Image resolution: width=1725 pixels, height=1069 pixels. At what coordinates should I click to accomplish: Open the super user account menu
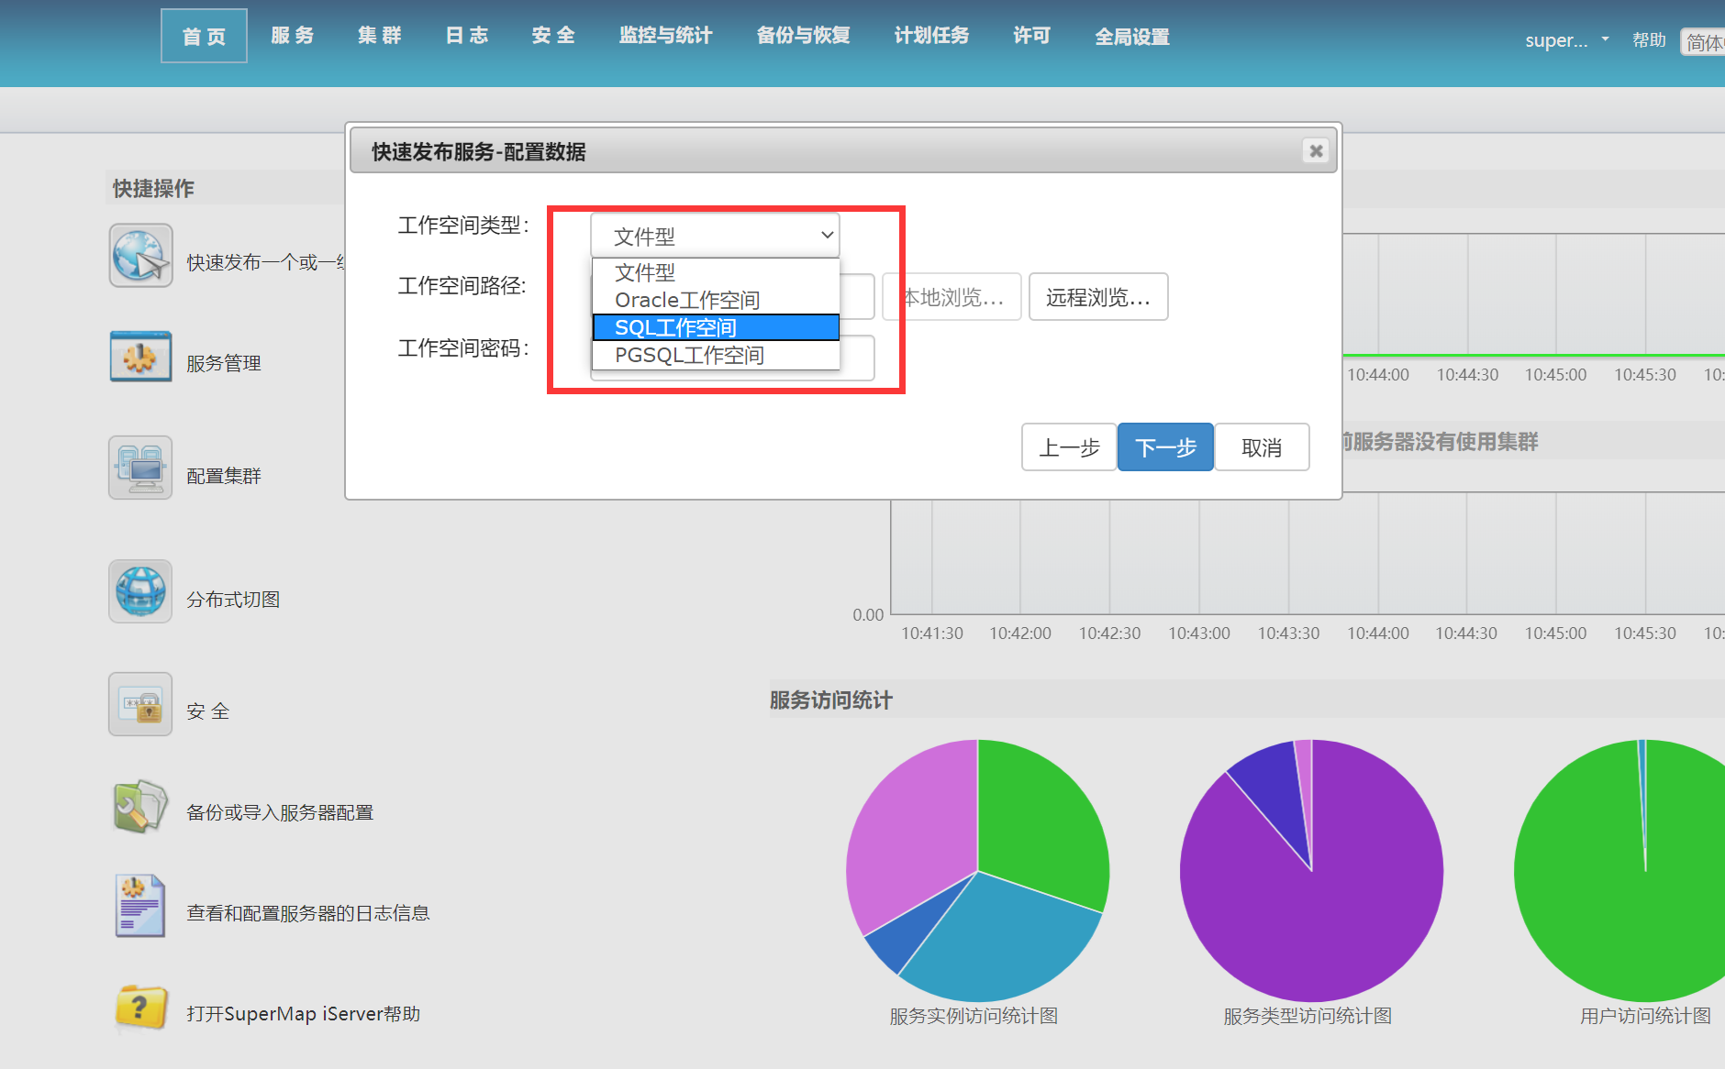[1565, 39]
